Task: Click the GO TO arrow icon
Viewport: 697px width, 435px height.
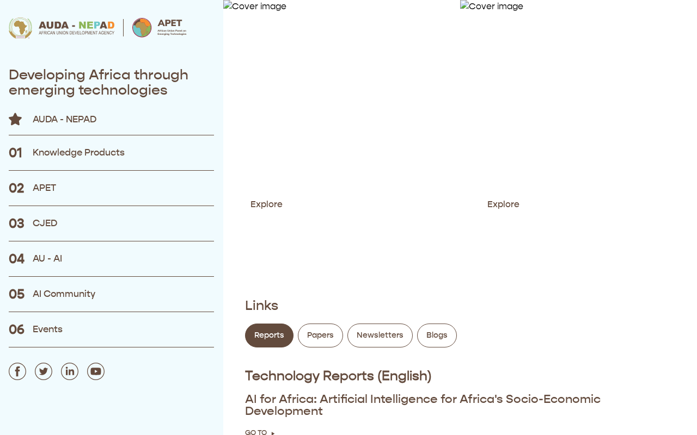Action: [273, 433]
